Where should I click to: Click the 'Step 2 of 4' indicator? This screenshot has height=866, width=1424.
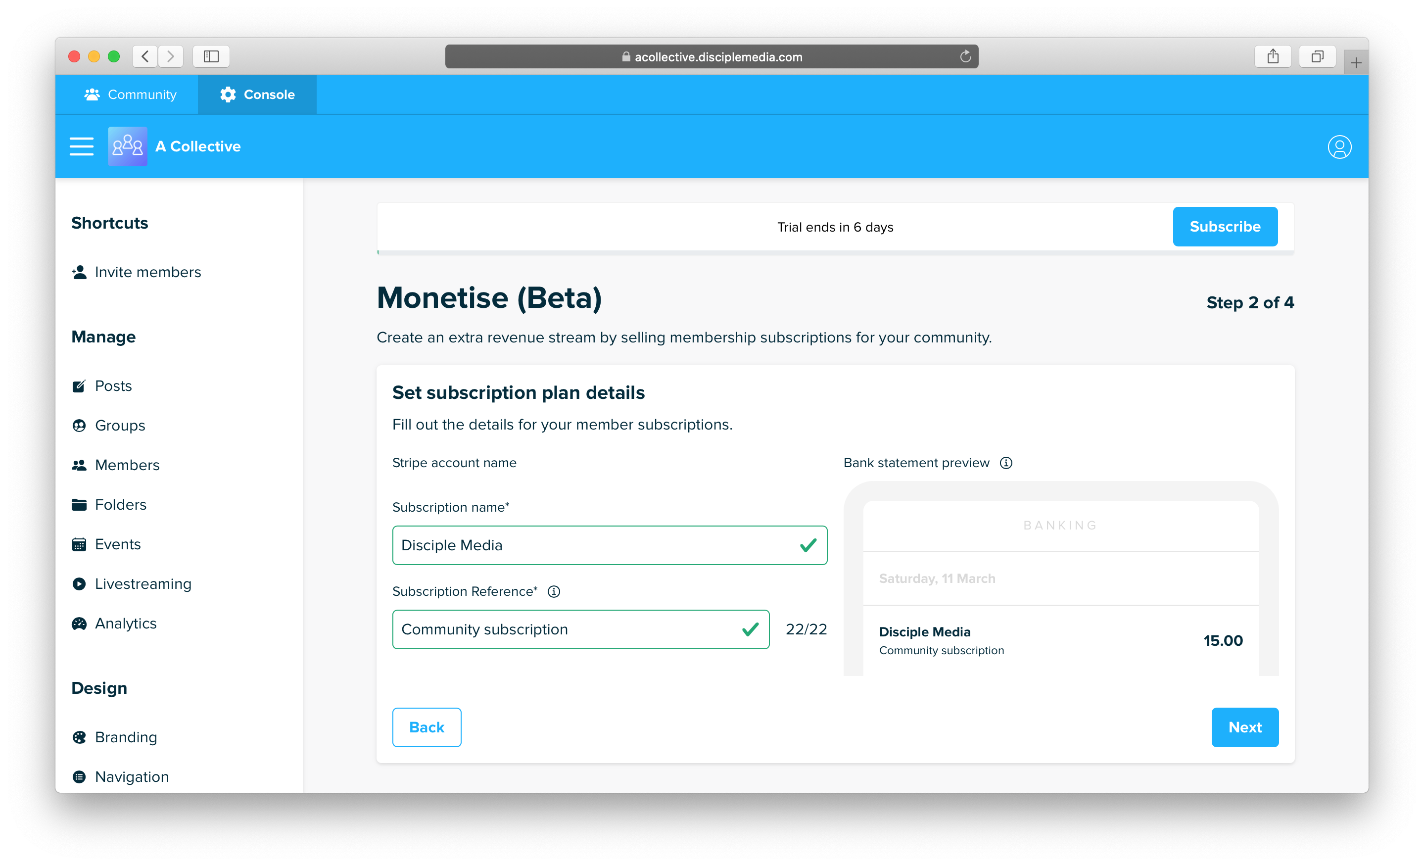(x=1250, y=302)
